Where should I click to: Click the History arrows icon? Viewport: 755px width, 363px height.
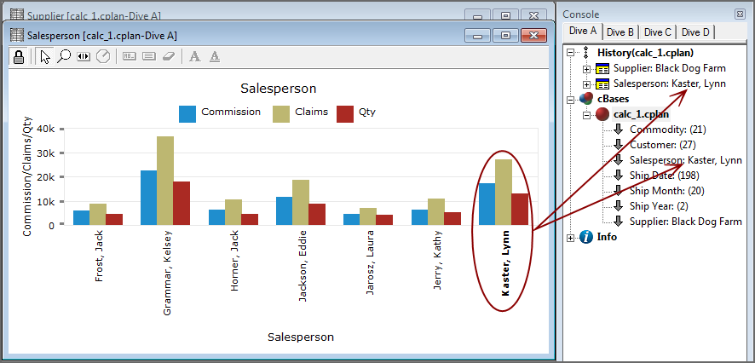tap(585, 53)
